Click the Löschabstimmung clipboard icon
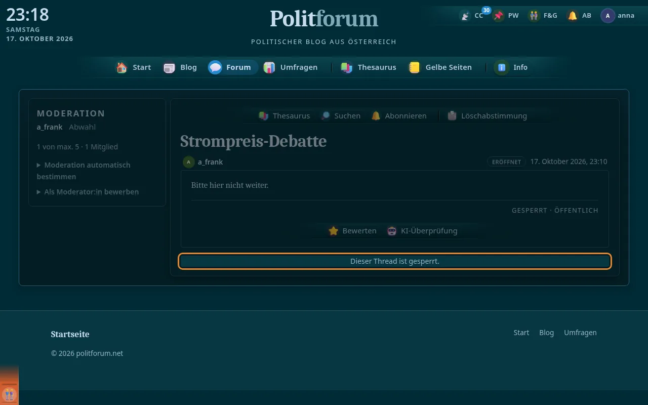Screen dimensions: 648x405 pos(452,116)
